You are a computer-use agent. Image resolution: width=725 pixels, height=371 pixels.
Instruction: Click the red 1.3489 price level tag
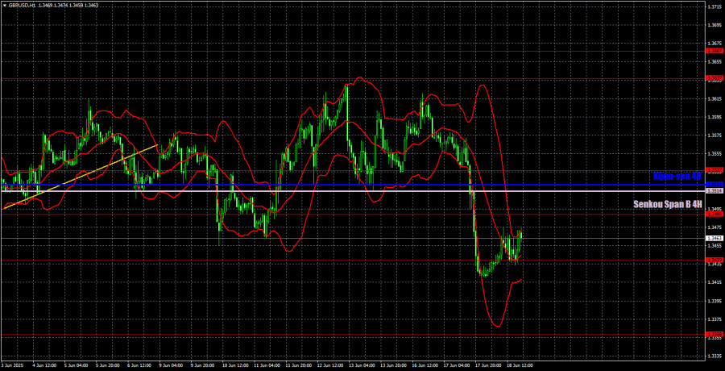pyautogui.click(x=715, y=214)
